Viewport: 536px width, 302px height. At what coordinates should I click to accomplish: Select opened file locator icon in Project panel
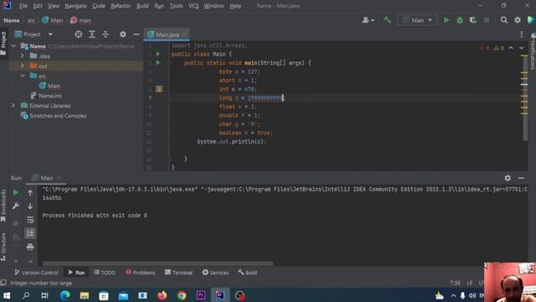click(x=78, y=34)
